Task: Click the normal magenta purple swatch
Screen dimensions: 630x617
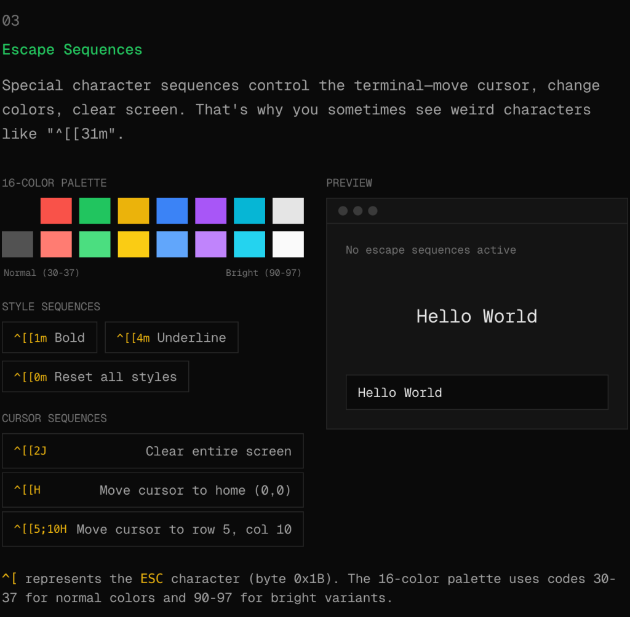Action: pos(211,211)
